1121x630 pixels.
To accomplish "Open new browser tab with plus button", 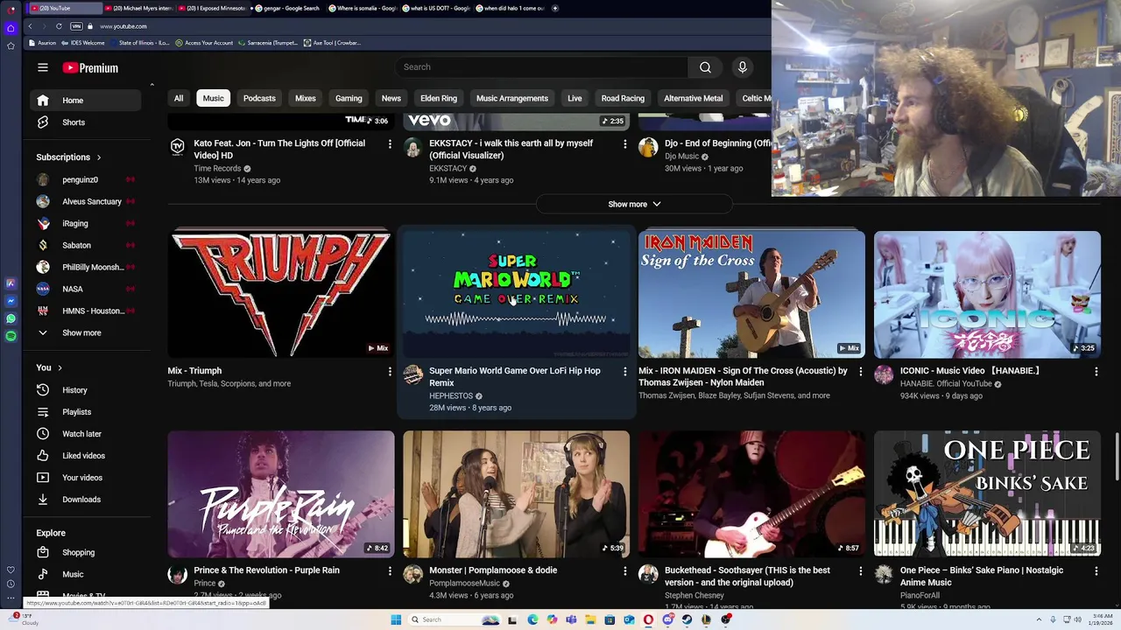I will pyautogui.click(x=554, y=8).
